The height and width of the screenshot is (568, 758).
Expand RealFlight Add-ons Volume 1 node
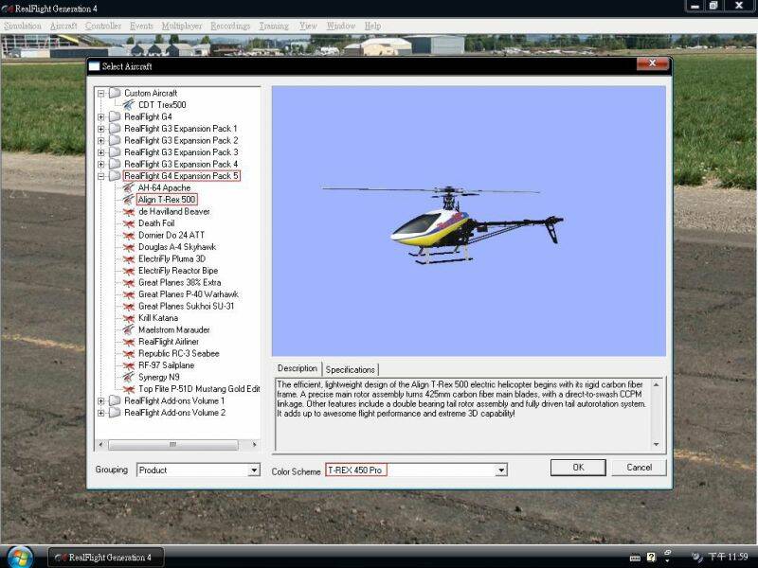[x=101, y=400]
